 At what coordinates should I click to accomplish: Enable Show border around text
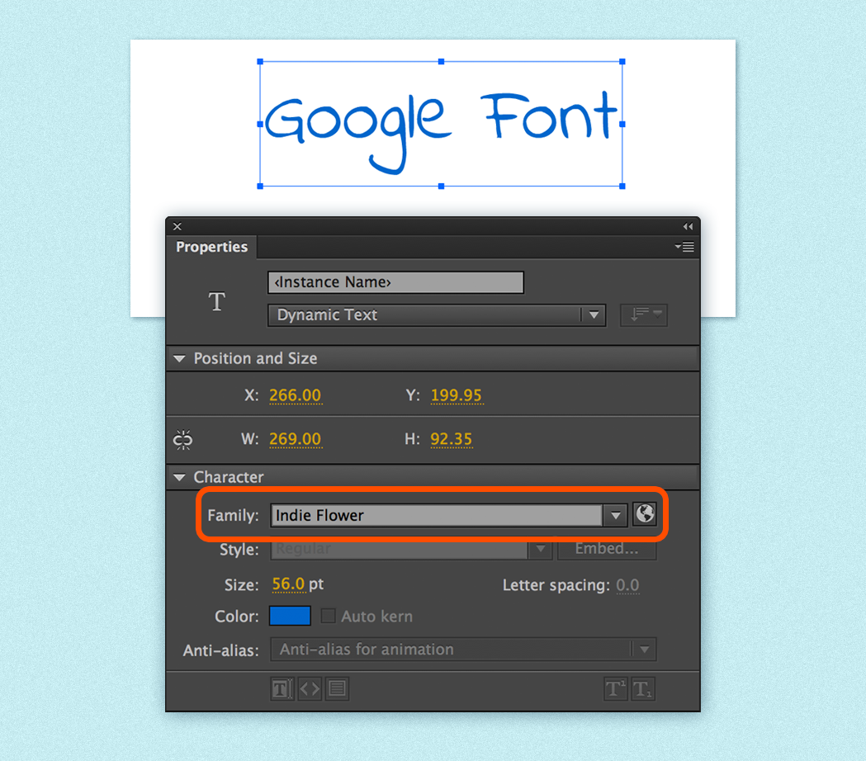coord(337,688)
